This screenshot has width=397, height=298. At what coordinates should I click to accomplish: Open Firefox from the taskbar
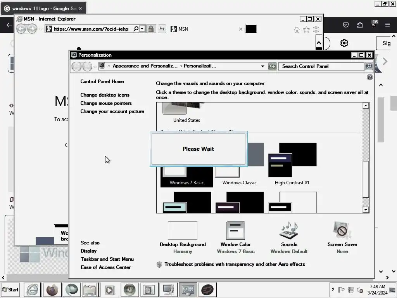click(52, 289)
